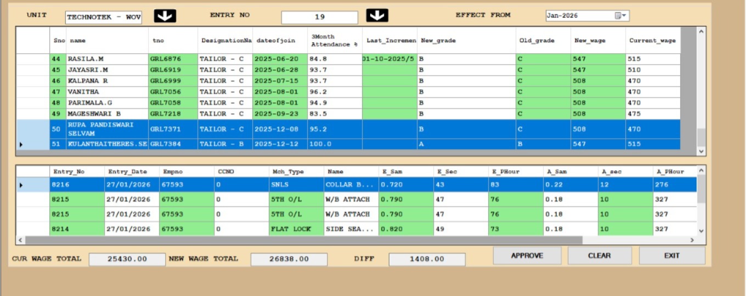Click the down arrow icon beside Unit field

(x=165, y=16)
